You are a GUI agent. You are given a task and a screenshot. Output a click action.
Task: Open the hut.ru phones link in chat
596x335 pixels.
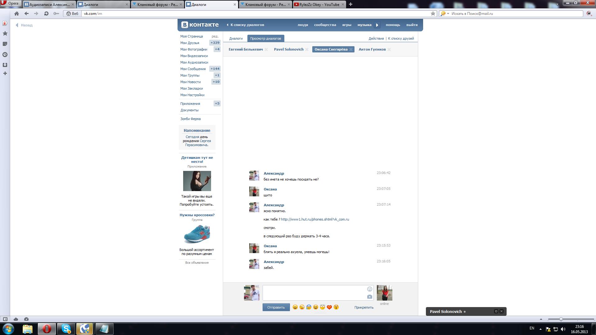315,219
